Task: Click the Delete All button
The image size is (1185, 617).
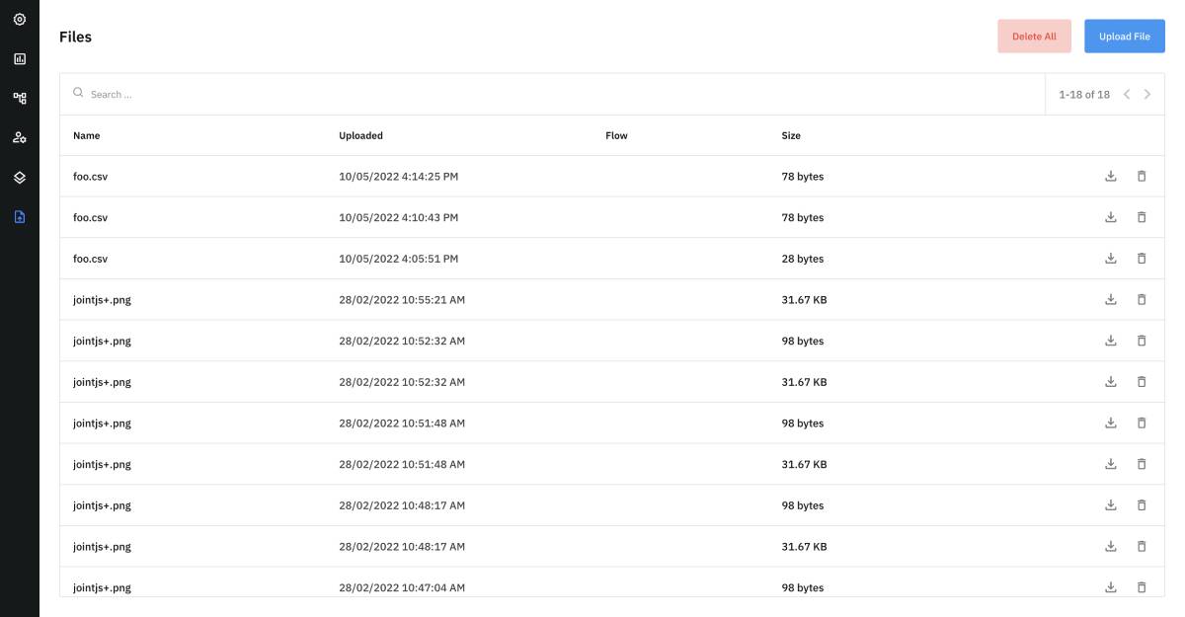Action: [x=1034, y=37]
